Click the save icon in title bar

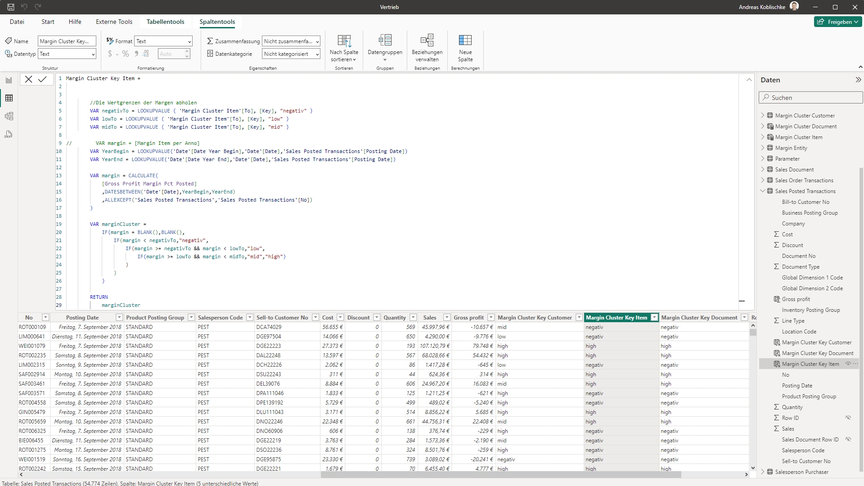10,7
